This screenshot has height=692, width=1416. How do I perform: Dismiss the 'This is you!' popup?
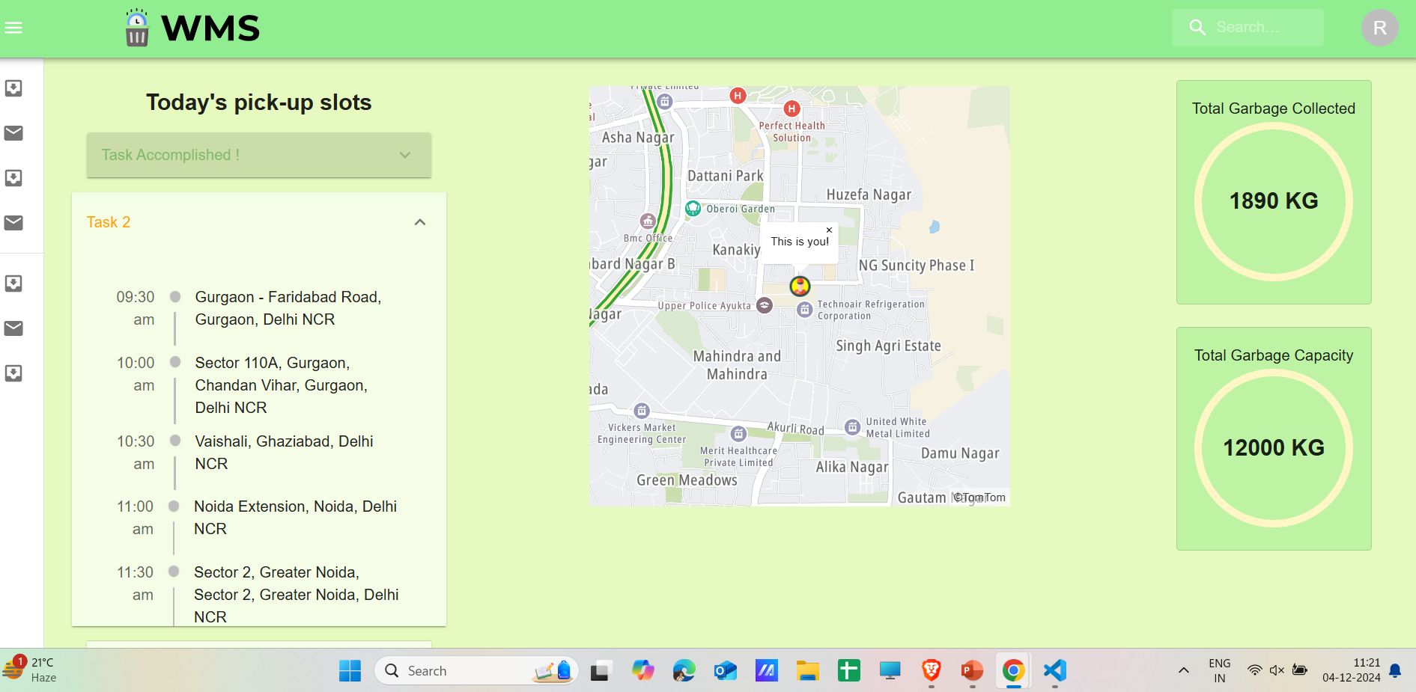coord(829,230)
